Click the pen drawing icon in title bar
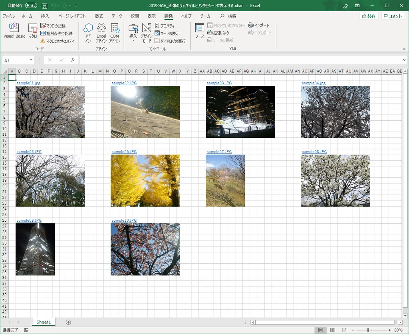The height and width of the screenshot is (334, 409). [x=345, y=6]
